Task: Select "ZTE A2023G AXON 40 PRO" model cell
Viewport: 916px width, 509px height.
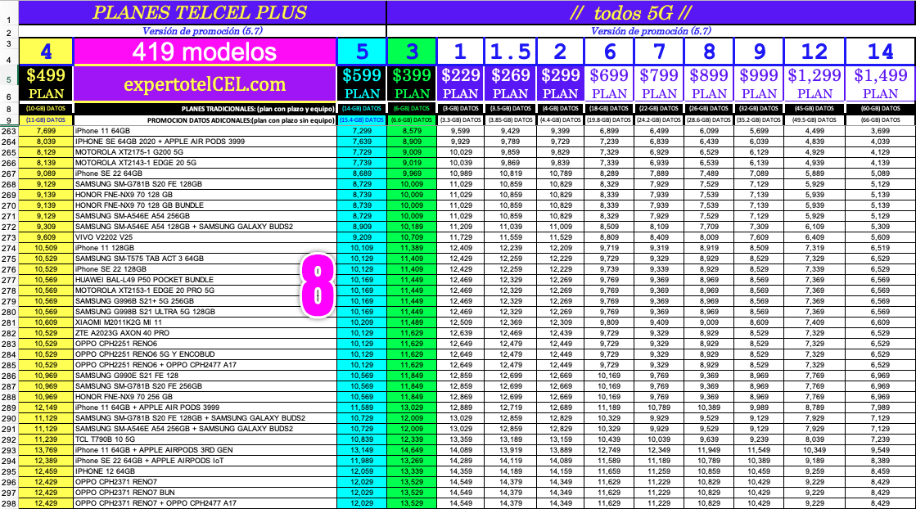Action: (205, 333)
